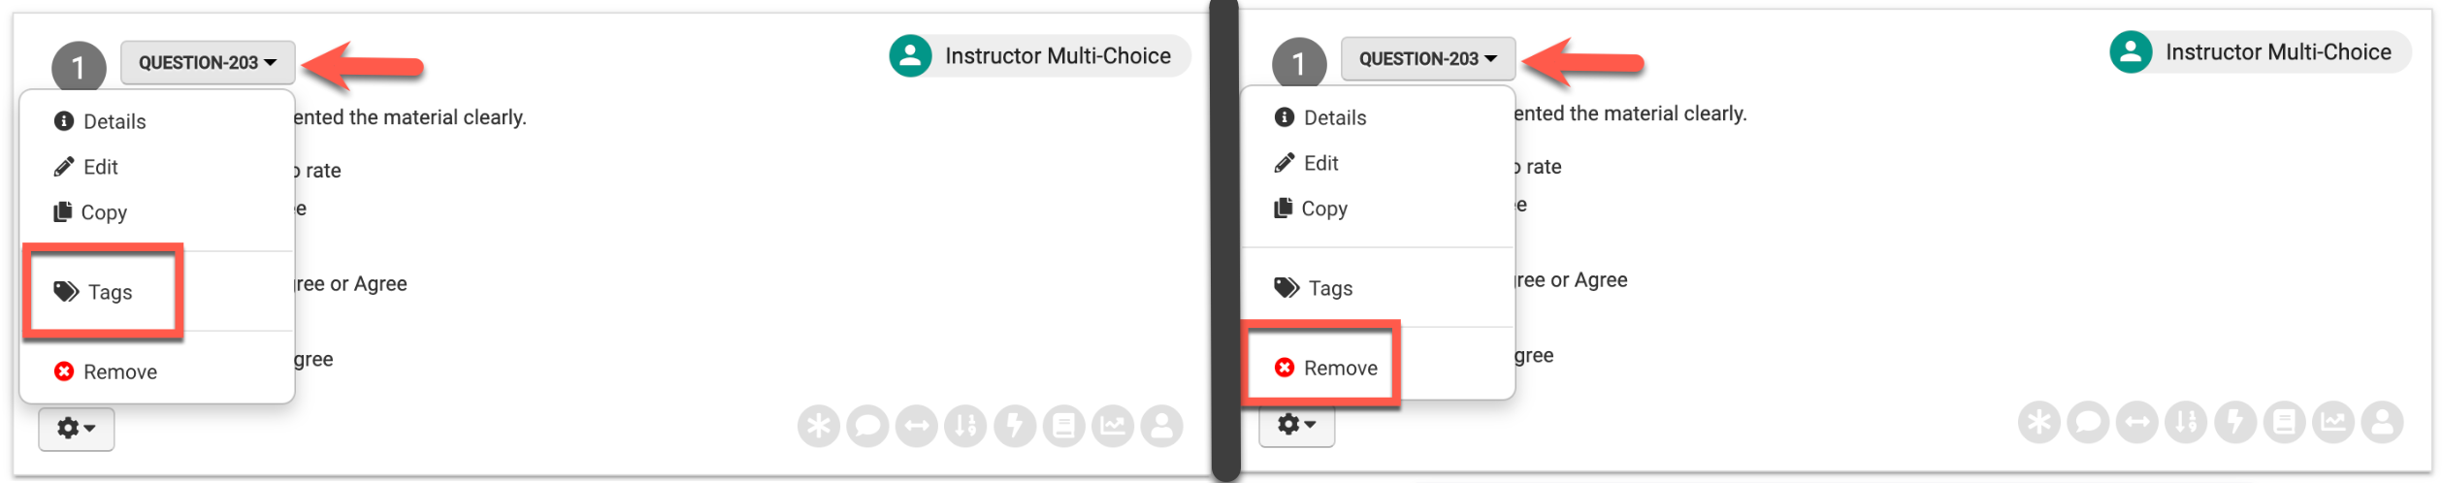This screenshot has height=483, width=2443.
Task: Click the question number 1 circle in right panel
Action: click(1298, 63)
